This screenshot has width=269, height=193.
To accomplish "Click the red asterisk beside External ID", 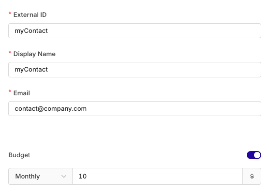I will click(10, 14).
